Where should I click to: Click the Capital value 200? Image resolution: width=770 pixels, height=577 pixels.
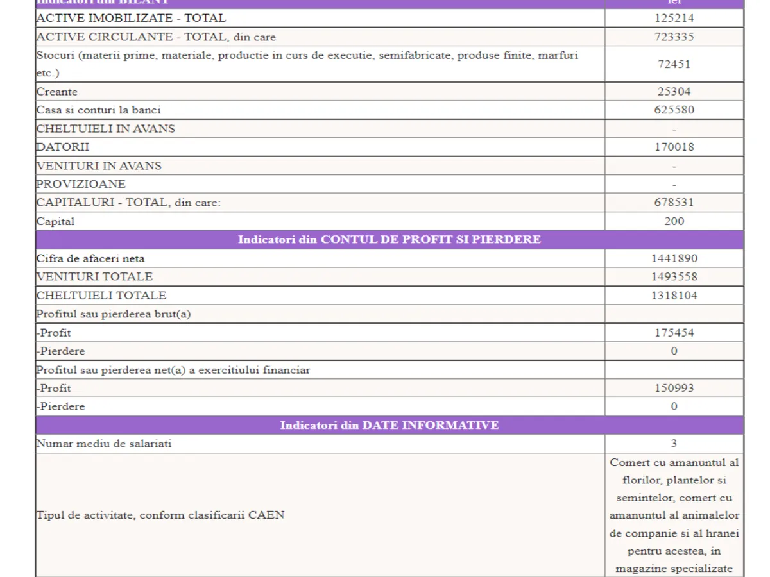coord(674,221)
